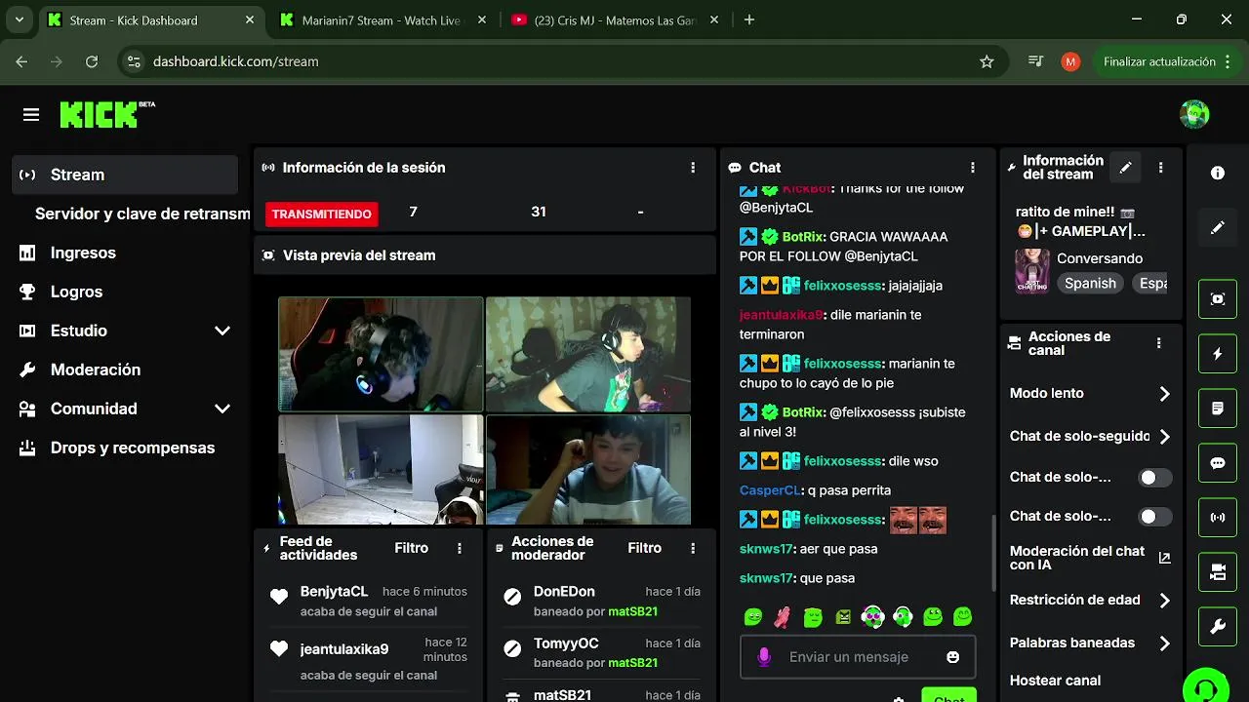Screen dimensions: 1249x702
Task: Open Filtro in Acciones de moderador
Action: point(644,548)
